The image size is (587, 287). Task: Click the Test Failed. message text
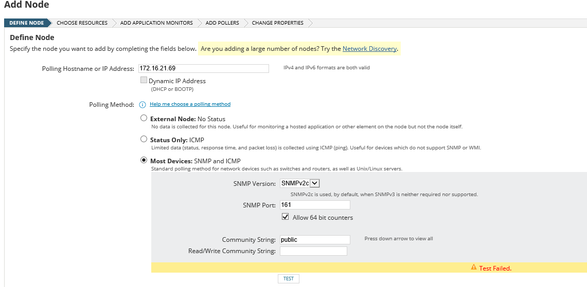click(x=495, y=269)
